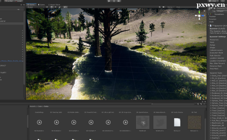Select the NewLayer white file icon
227x140 pixels.
click(x=177, y=122)
